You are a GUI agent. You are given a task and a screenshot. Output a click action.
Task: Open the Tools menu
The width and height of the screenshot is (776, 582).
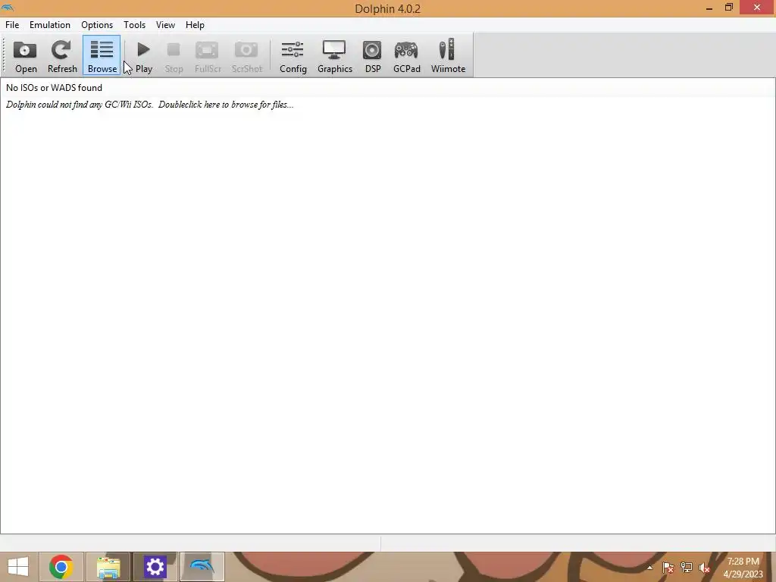(135, 25)
